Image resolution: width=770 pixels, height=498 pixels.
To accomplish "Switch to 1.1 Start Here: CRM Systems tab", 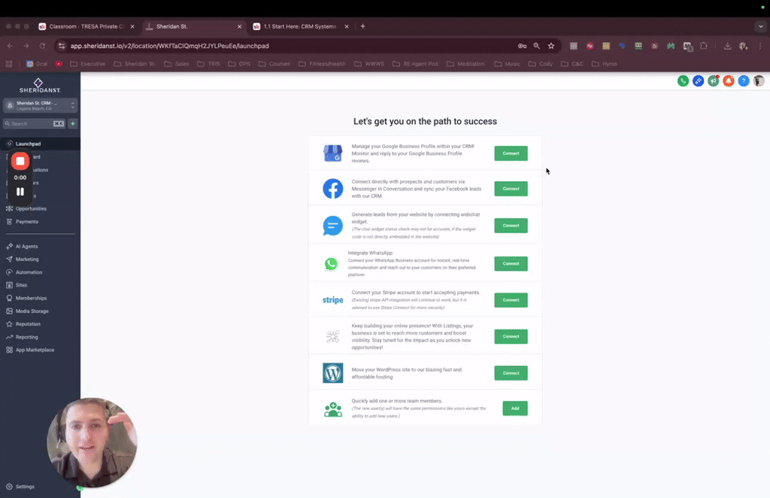I will [x=299, y=26].
